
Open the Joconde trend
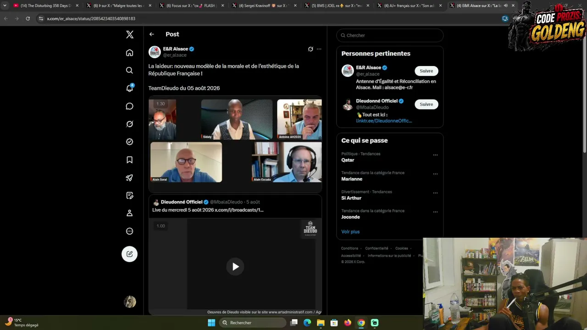point(350,217)
